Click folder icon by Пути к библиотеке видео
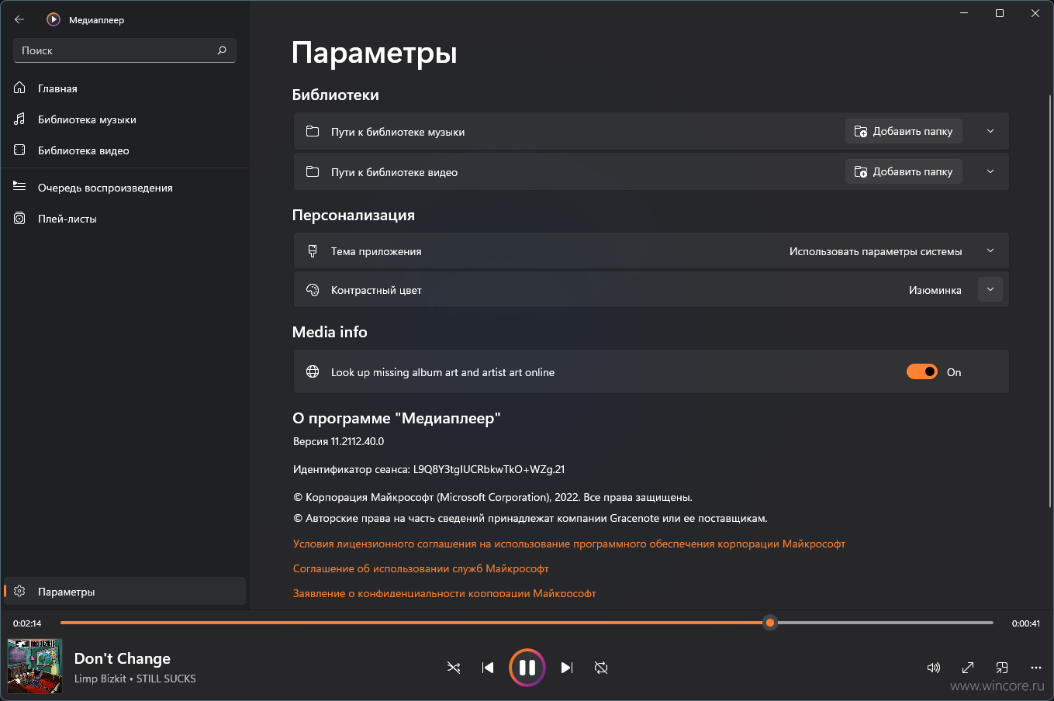Viewport: 1054px width, 701px height. tap(313, 171)
